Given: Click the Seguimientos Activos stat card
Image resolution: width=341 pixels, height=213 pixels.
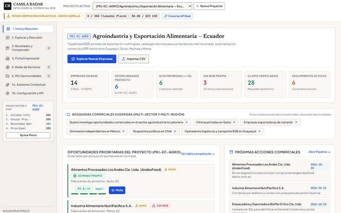Looking at the screenshot, I should tap(309, 84).
